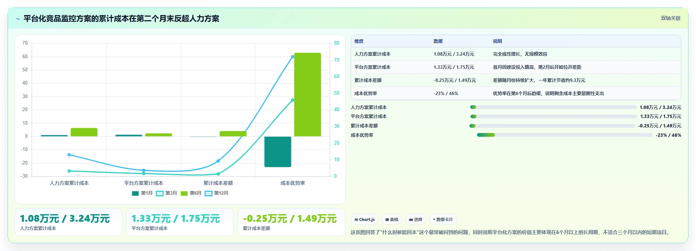Click the blue line point at 人力方案累计成本

pyautogui.click(x=69, y=155)
